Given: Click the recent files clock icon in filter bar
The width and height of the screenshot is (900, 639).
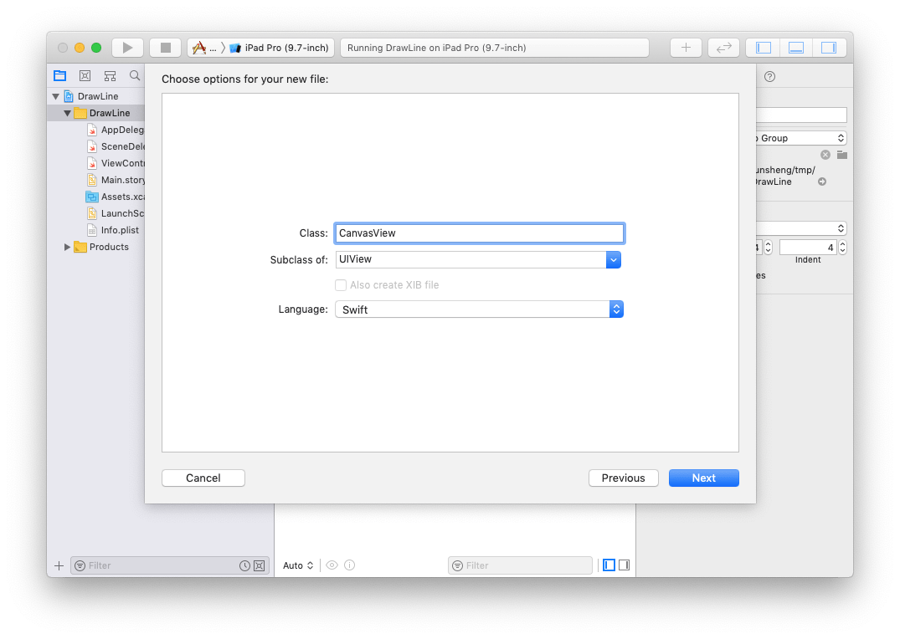Looking at the screenshot, I should pos(244,565).
